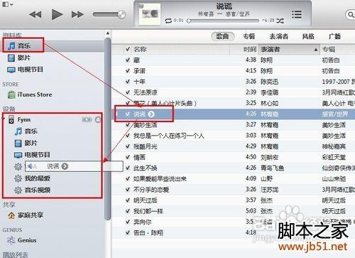Screen dimensions: 355x258
Task: Switch to the 专辑 tab
Action: tap(249, 36)
